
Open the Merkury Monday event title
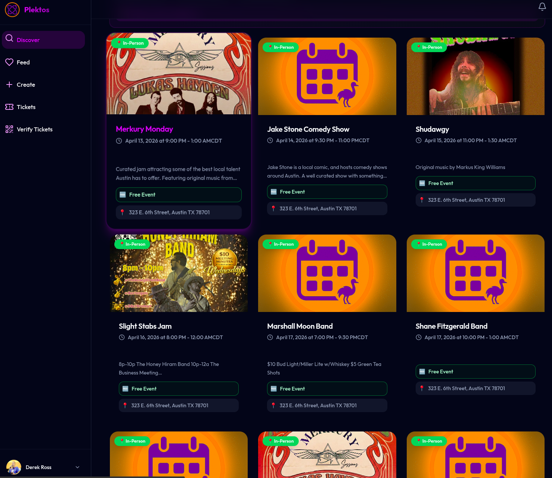pos(144,129)
